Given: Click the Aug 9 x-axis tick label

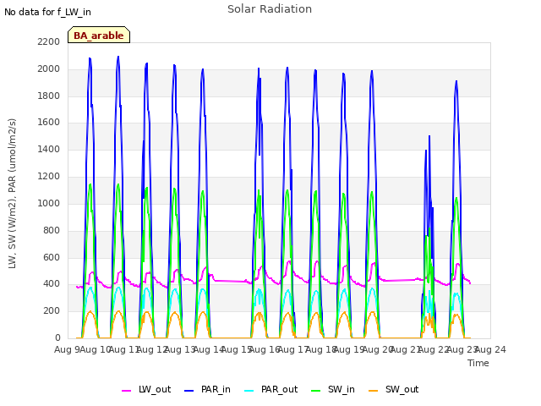Looking at the screenshot, I should [x=67, y=349].
